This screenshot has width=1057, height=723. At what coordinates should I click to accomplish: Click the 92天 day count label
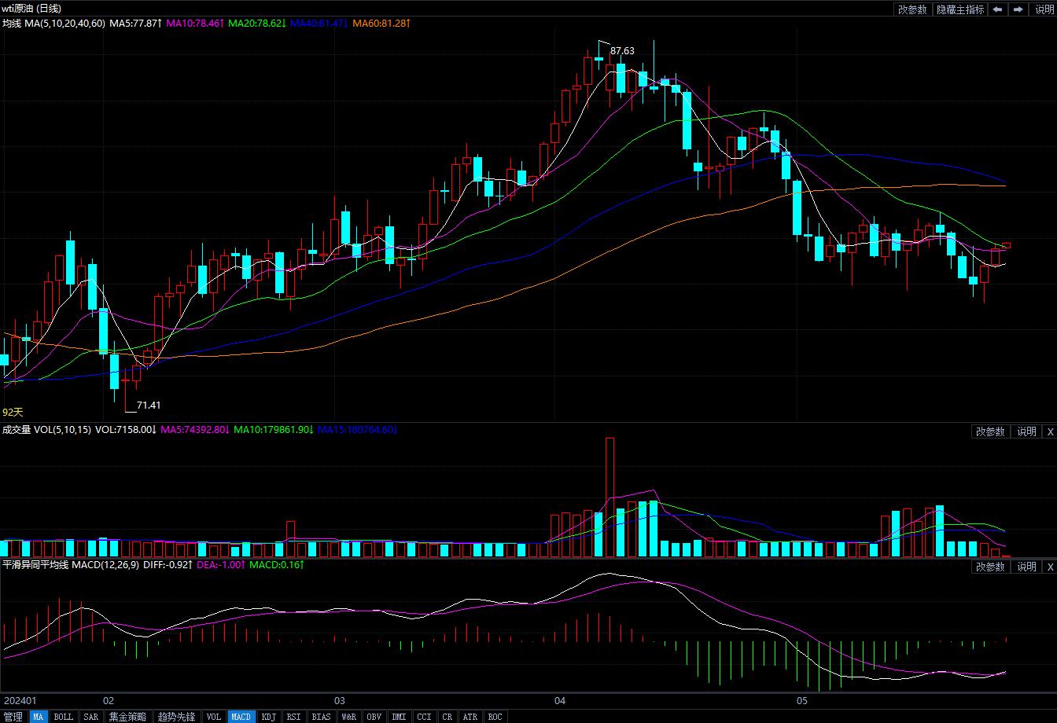[13, 412]
